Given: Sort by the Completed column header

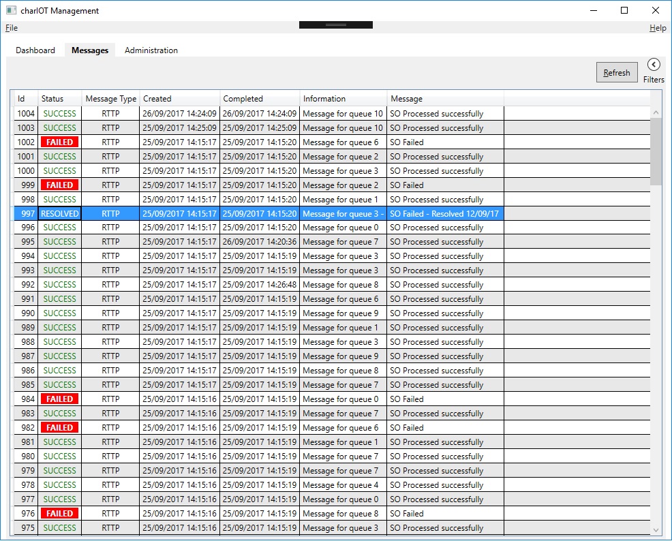Looking at the screenshot, I should click(x=259, y=99).
